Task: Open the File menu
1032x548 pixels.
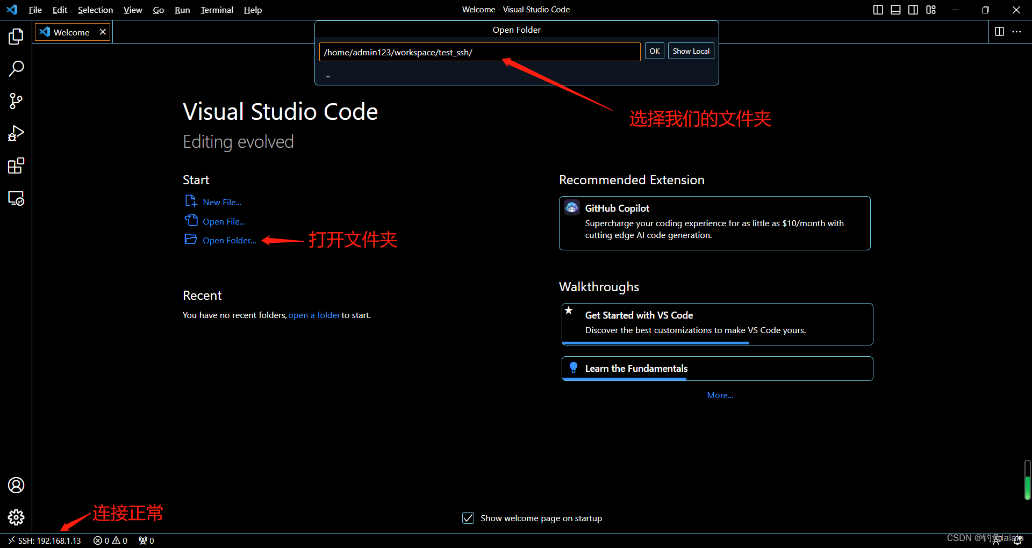Action: [x=35, y=10]
